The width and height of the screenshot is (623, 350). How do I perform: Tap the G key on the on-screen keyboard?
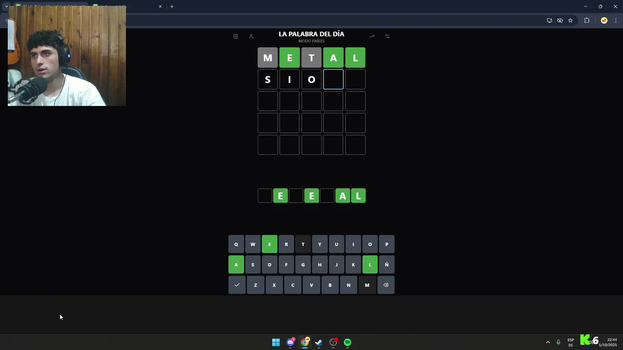tap(303, 264)
